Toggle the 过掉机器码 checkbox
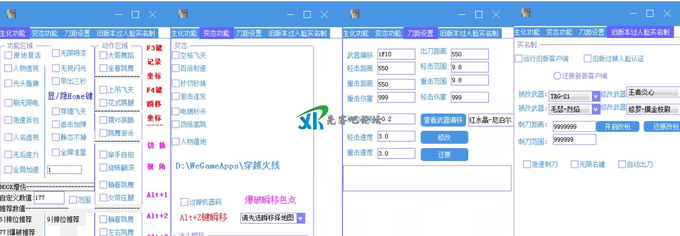Screen dimensions: 680x236 (x=184, y=202)
